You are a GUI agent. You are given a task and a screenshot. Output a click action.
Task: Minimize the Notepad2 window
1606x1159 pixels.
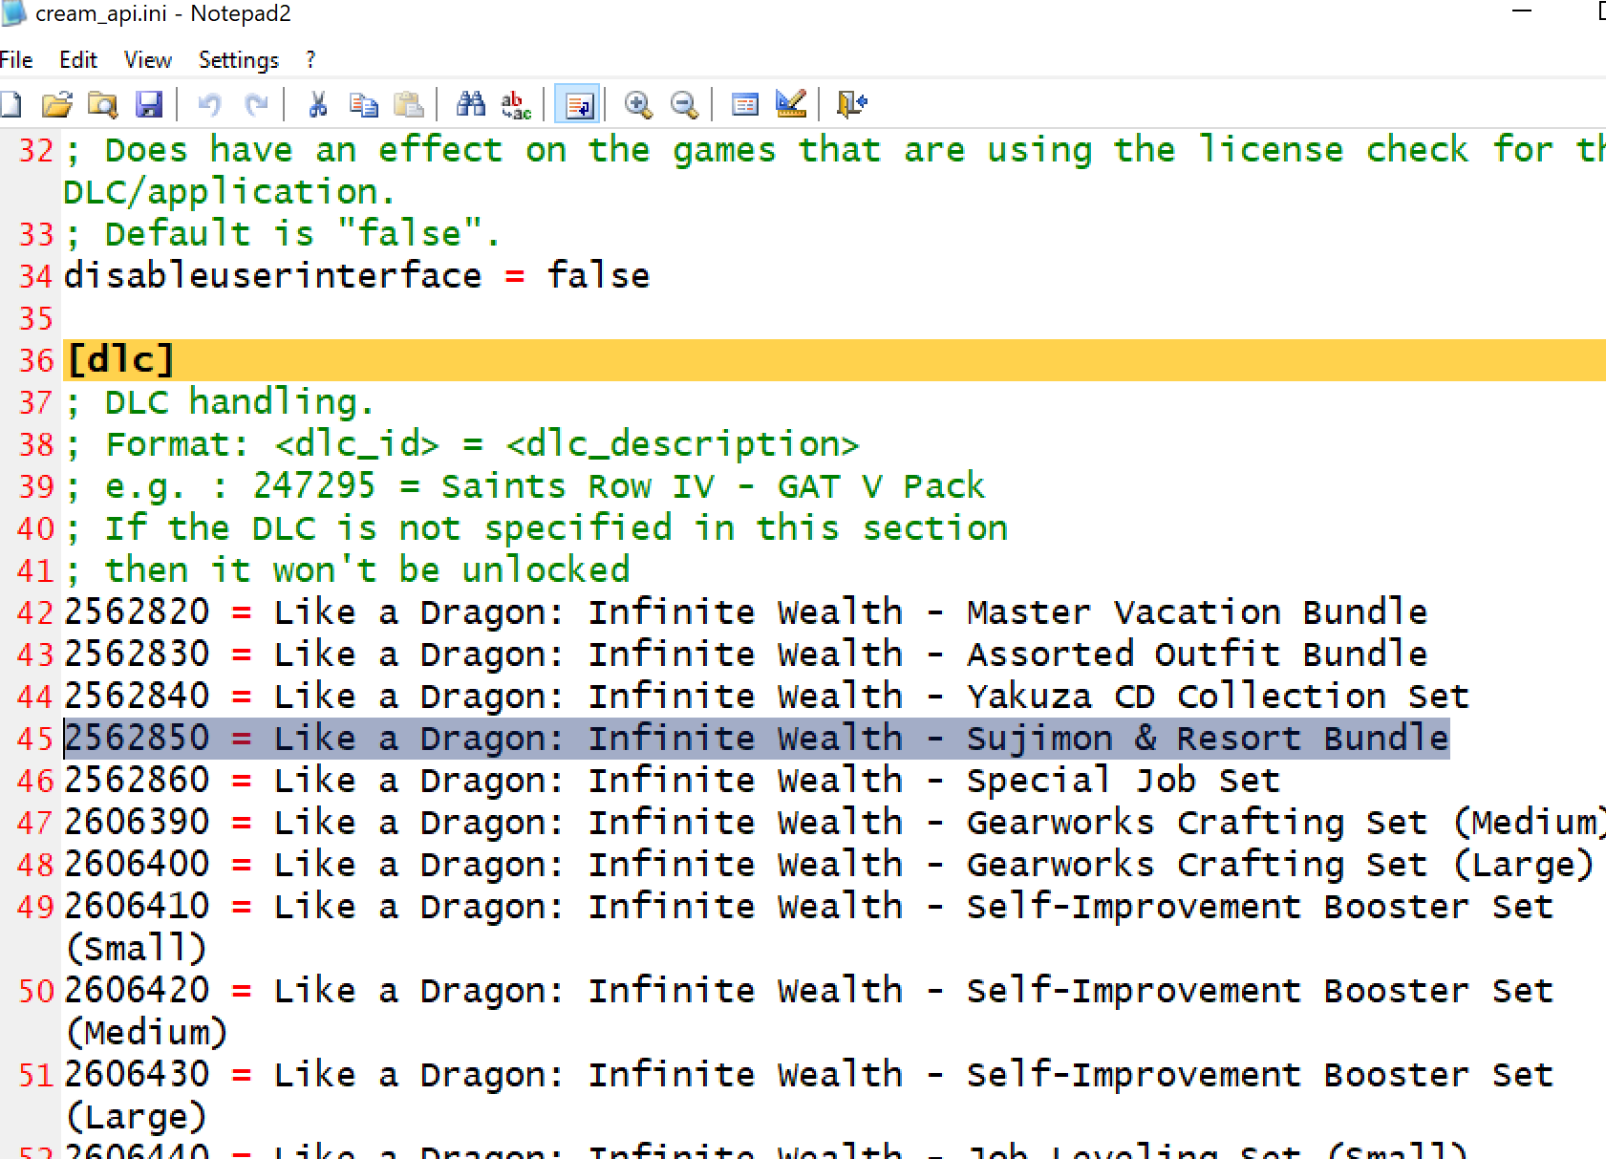(1522, 11)
